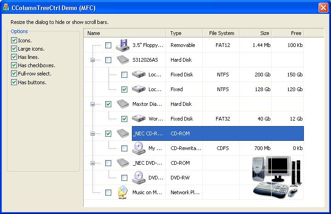Click the Maxtor hard disk icon

pyautogui.click(x=123, y=104)
